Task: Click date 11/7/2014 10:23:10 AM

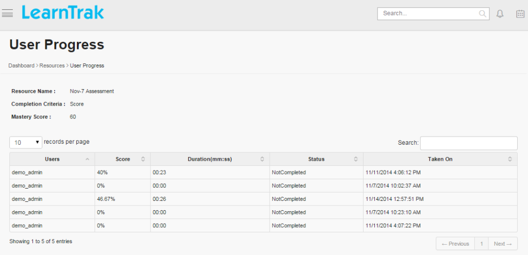Action: click(393, 212)
